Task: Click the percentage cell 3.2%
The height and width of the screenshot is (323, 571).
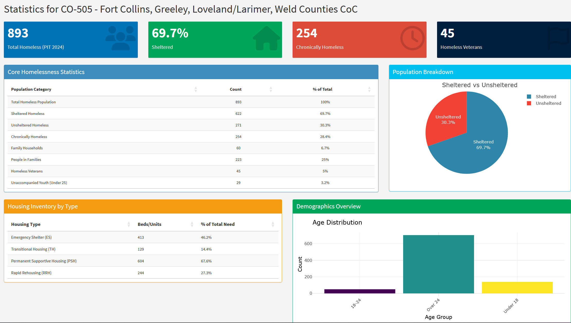Action: (x=325, y=183)
